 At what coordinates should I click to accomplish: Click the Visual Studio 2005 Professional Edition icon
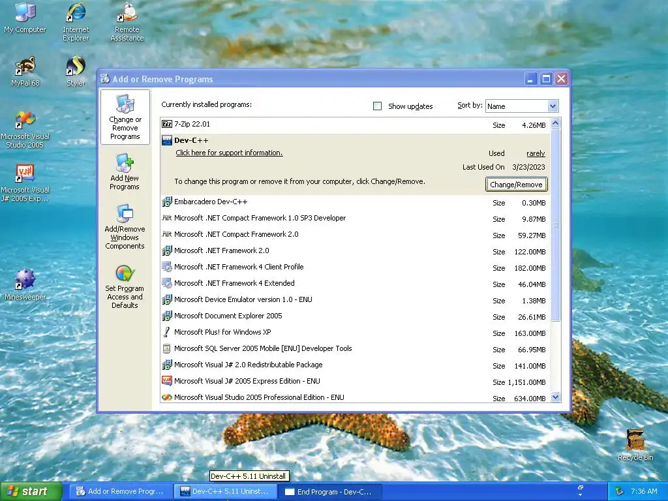[167, 397]
